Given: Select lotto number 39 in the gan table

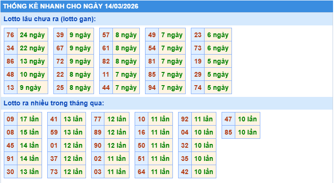Looking at the screenshot, I should (60, 35).
